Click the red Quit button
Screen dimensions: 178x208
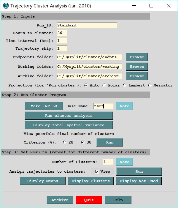pos(89,200)
